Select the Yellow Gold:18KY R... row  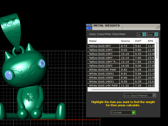pyautogui.click(x=121, y=62)
